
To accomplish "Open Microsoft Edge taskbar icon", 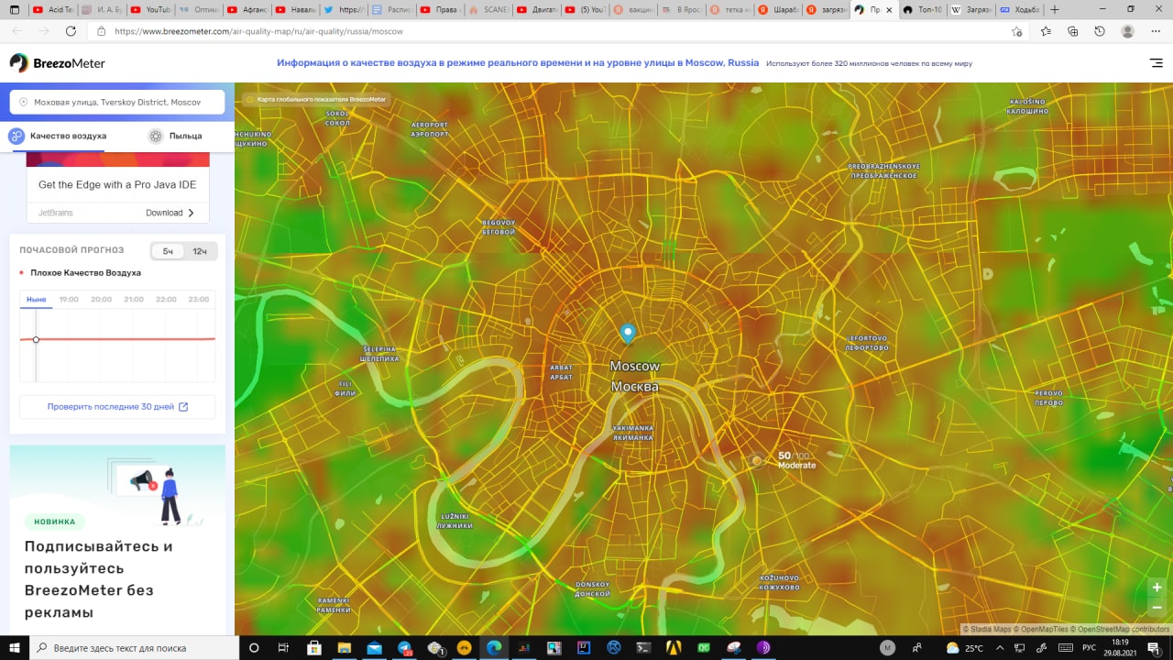I will [494, 648].
